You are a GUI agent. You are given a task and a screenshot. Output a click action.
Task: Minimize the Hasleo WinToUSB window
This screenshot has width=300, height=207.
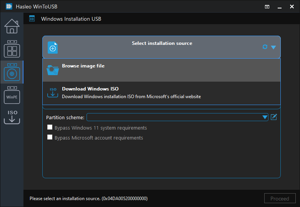(280, 7)
